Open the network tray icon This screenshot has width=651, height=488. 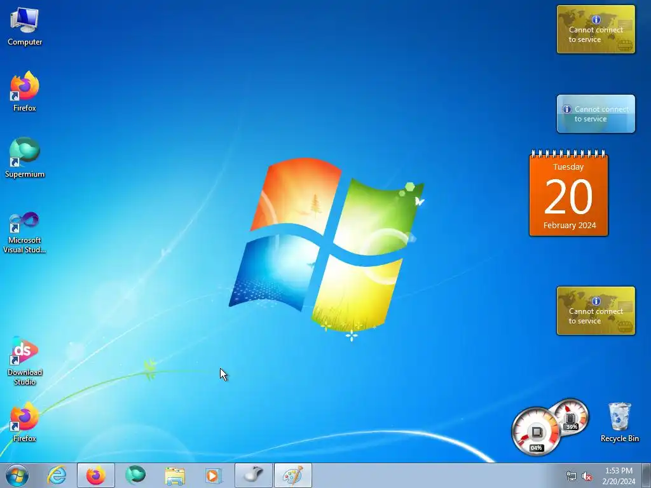click(x=572, y=477)
